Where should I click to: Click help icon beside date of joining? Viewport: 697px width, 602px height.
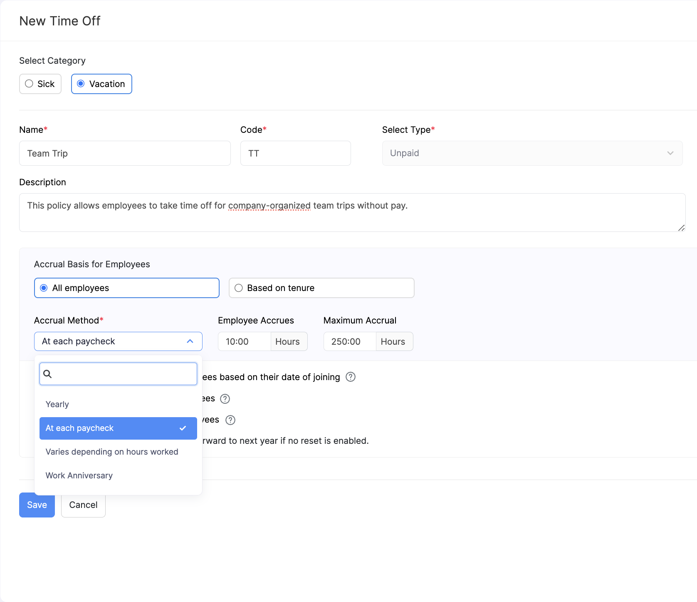pos(351,377)
